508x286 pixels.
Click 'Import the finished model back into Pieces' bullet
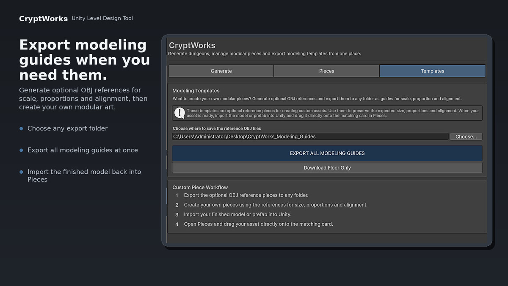84,175
